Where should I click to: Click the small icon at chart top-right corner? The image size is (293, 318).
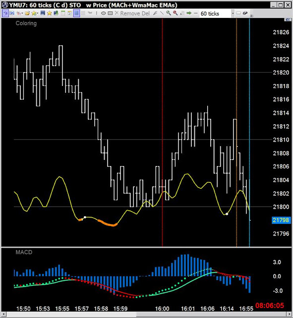point(288,20)
